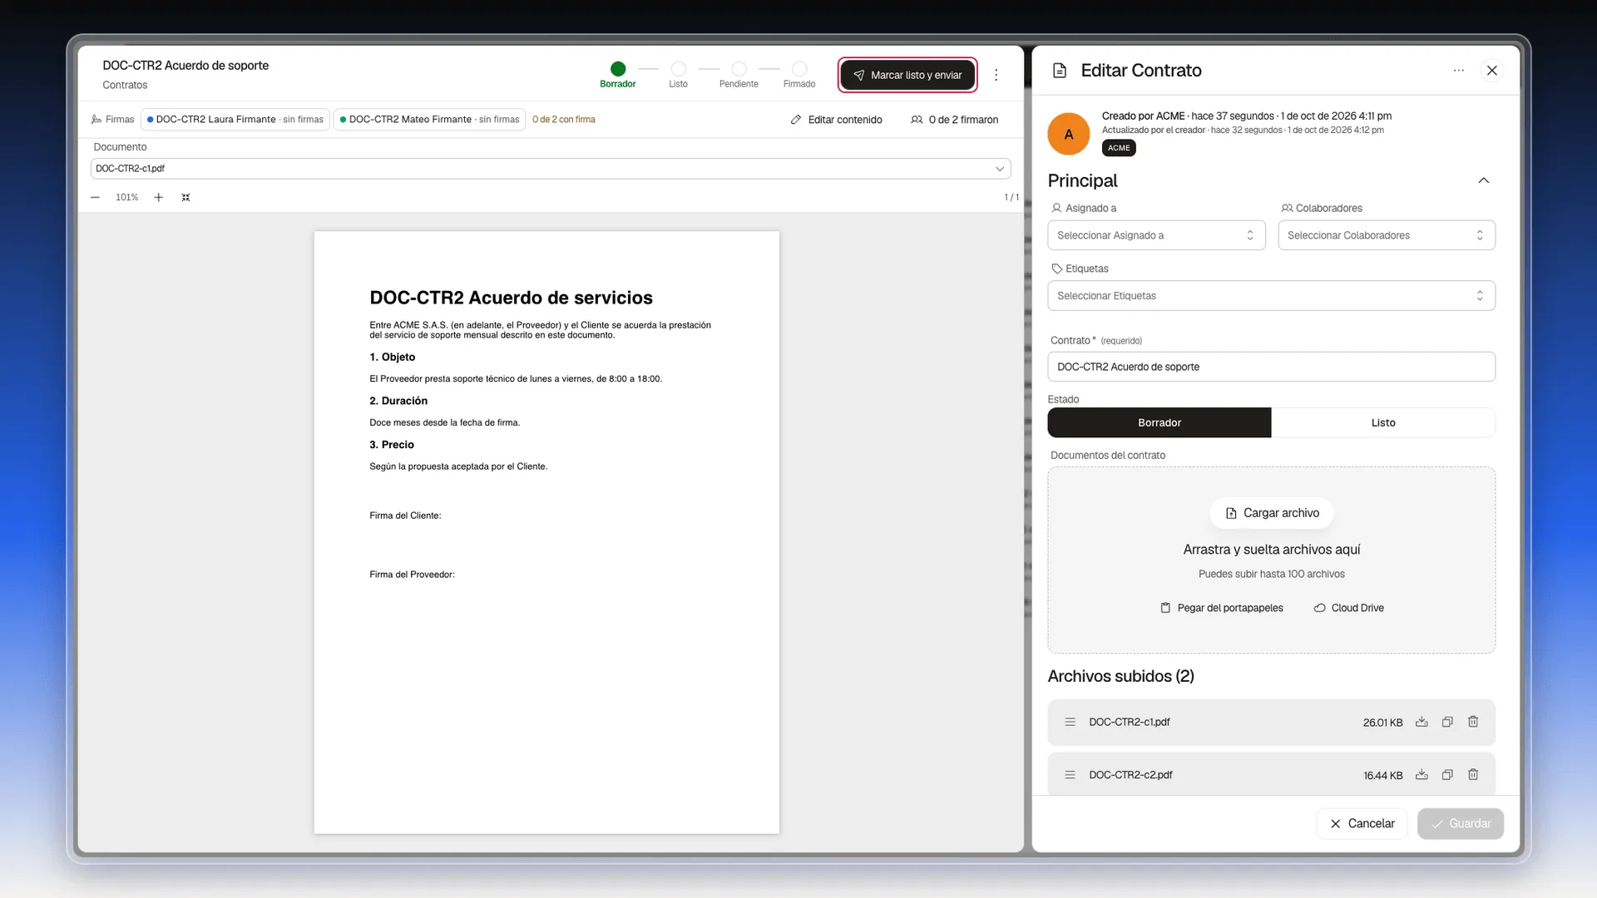The width and height of the screenshot is (1597, 898).
Task: Set contract status to Borrador
Action: [x=1159, y=422]
